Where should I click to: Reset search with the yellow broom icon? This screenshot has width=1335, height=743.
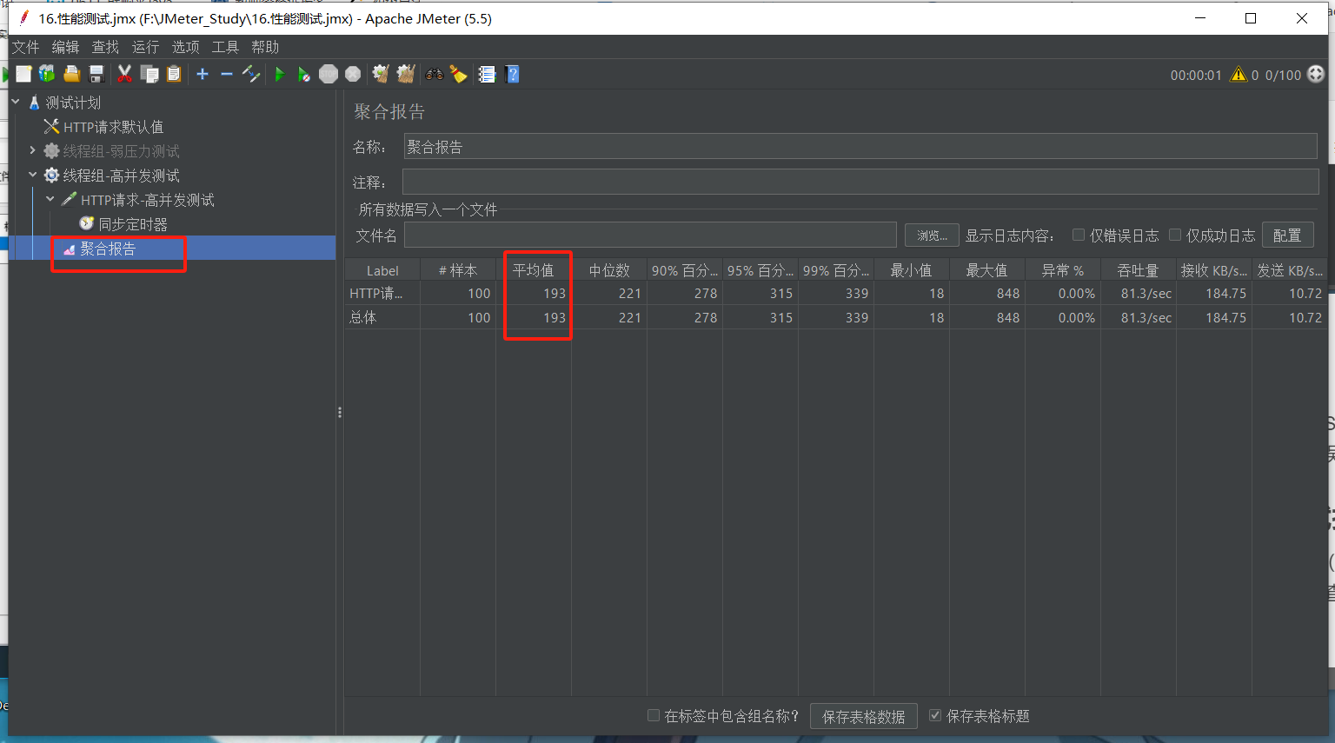pyautogui.click(x=459, y=74)
